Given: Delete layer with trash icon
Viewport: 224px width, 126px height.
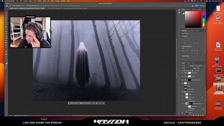Looking at the screenshot, I should tap(203, 115).
